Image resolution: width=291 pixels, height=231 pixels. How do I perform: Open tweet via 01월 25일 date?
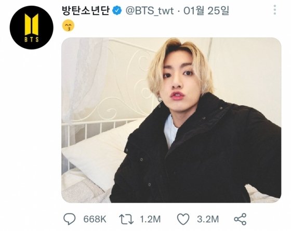[206, 10]
